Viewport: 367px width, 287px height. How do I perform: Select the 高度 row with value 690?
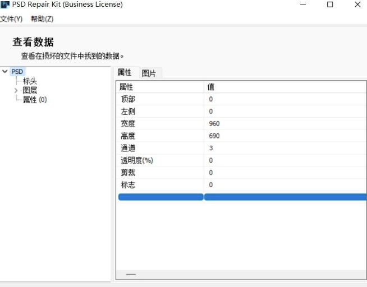point(241,136)
